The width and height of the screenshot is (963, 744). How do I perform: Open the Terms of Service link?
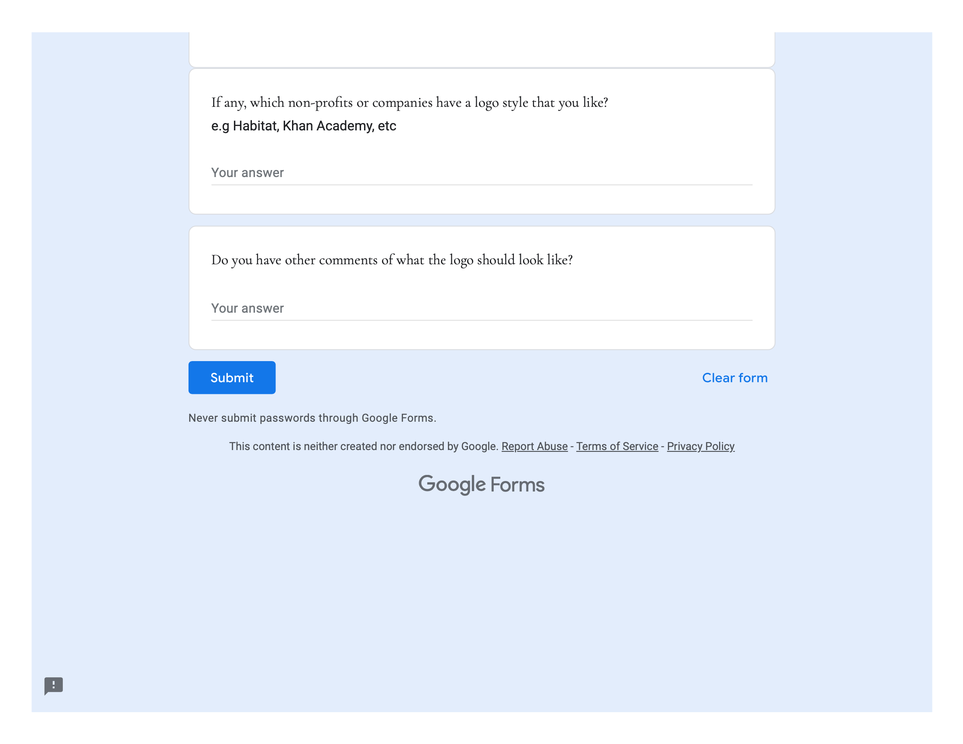point(617,446)
